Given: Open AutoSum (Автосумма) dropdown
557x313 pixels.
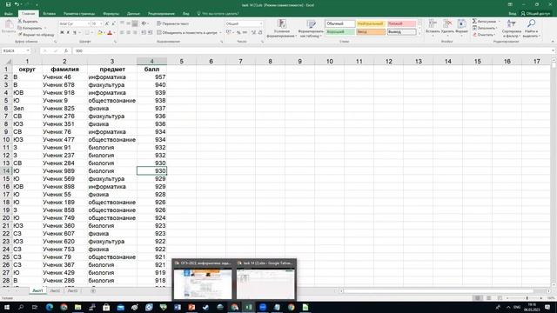Looking at the screenshot, I should tap(486, 21).
